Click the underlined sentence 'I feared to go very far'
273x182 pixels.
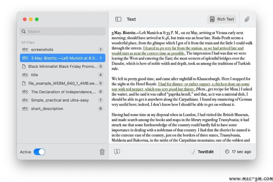coord(178,51)
